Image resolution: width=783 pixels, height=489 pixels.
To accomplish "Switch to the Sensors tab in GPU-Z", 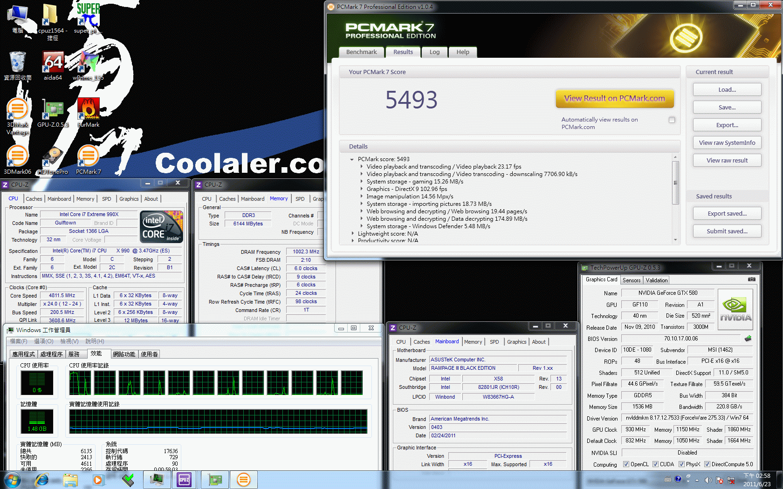I will (631, 280).
